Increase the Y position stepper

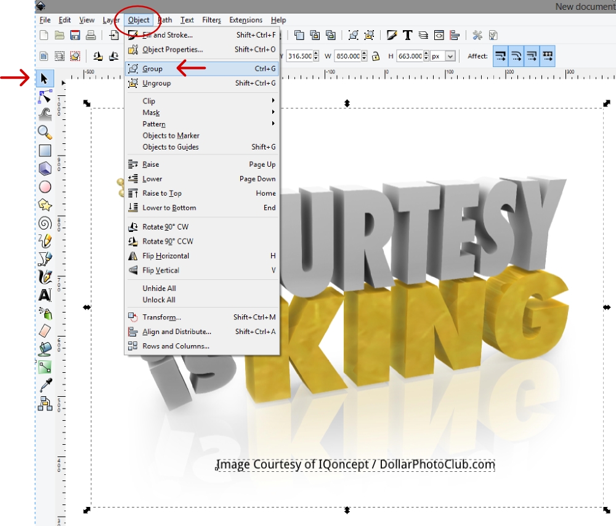[x=316, y=54]
